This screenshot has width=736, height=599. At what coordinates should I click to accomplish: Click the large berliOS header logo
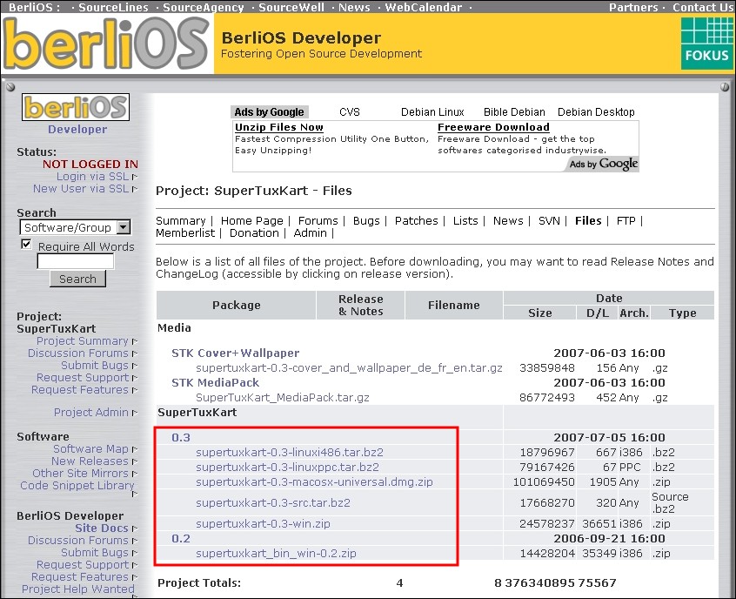pos(106,44)
